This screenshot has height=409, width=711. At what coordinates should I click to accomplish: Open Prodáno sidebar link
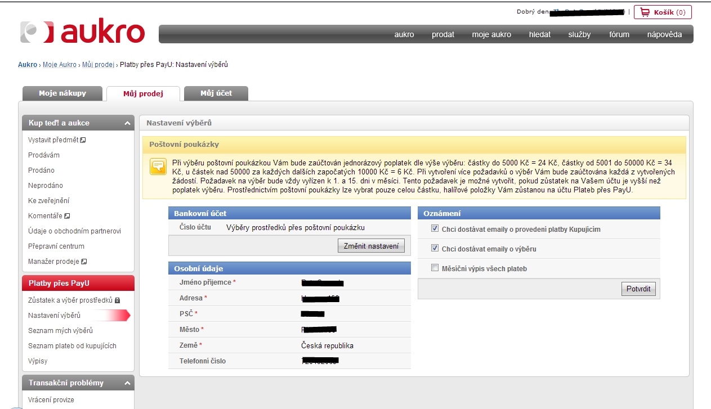[41, 170]
